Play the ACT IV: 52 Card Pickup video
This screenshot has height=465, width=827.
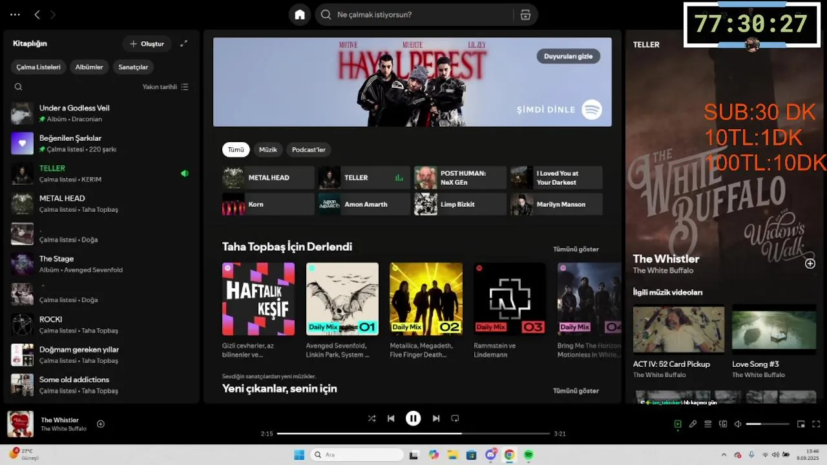678,329
